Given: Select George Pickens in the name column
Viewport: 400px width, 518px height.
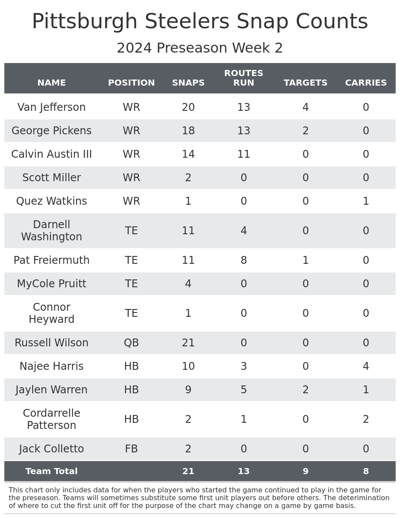Looking at the screenshot, I should click(x=51, y=131).
